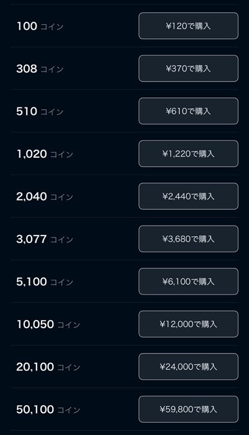The width and height of the screenshot is (249, 435).
Task: Purchase 308 coins for ¥370
Action: point(188,68)
